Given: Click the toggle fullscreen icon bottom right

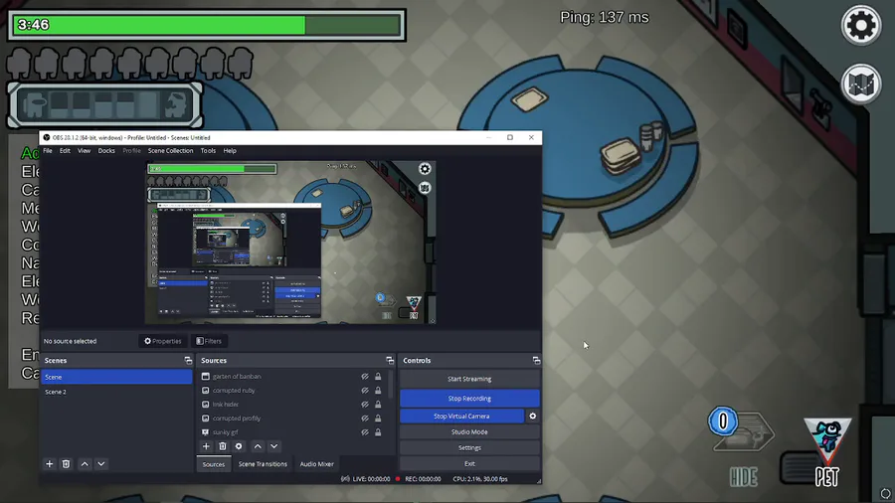Looking at the screenshot, I should tap(885, 493).
